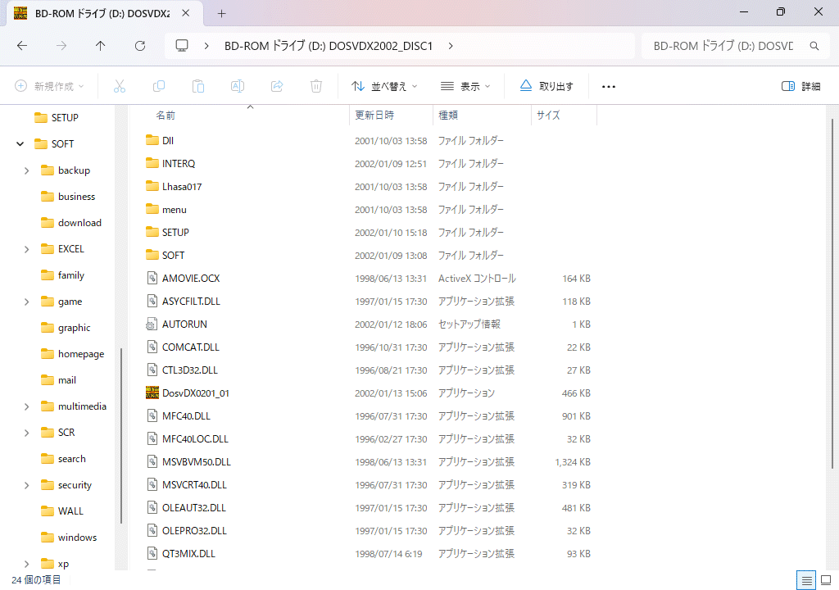Select the AUTORUN setup info file icon
The width and height of the screenshot is (839, 590).
click(152, 324)
